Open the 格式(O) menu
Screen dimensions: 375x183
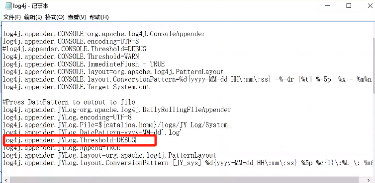[x=55, y=17]
